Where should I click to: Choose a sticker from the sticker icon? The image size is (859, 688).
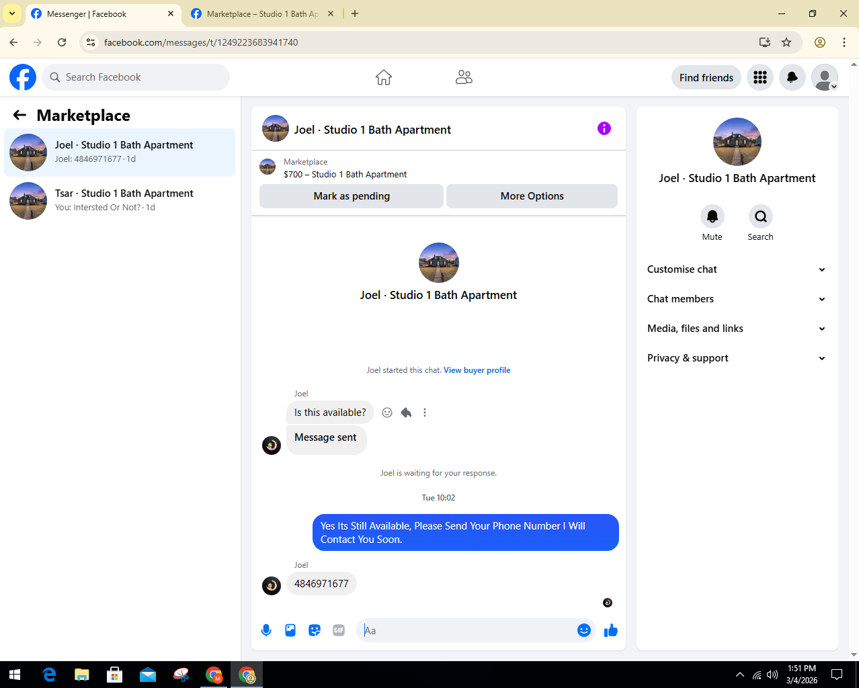pyautogui.click(x=315, y=630)
